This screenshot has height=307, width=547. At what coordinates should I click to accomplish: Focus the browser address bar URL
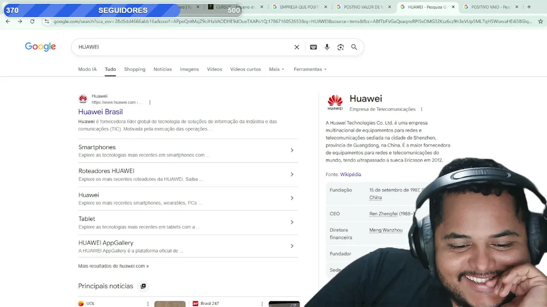click(x=292, y=21)
